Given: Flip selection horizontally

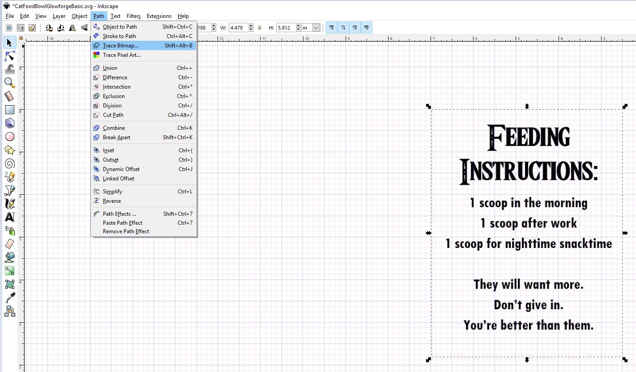Looking at the screenshot, I should [x=72, y=28].
